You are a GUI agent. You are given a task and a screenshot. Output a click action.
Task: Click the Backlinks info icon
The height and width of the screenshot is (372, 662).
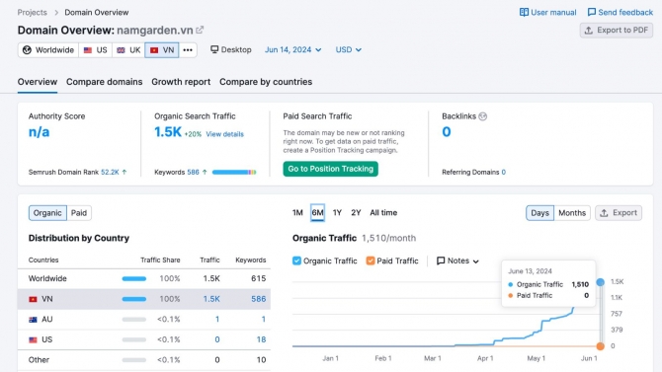(x=482, y=116)
